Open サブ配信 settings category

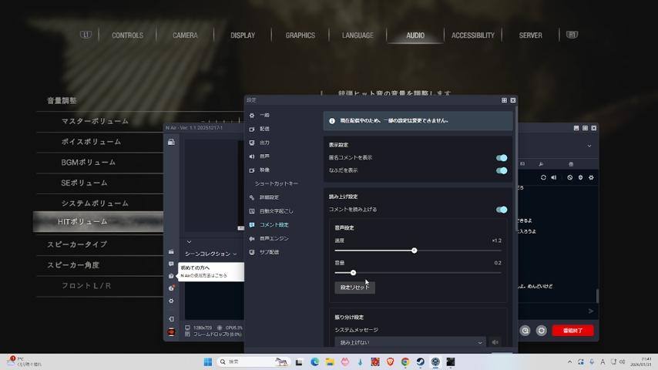[x=269, y=252]
